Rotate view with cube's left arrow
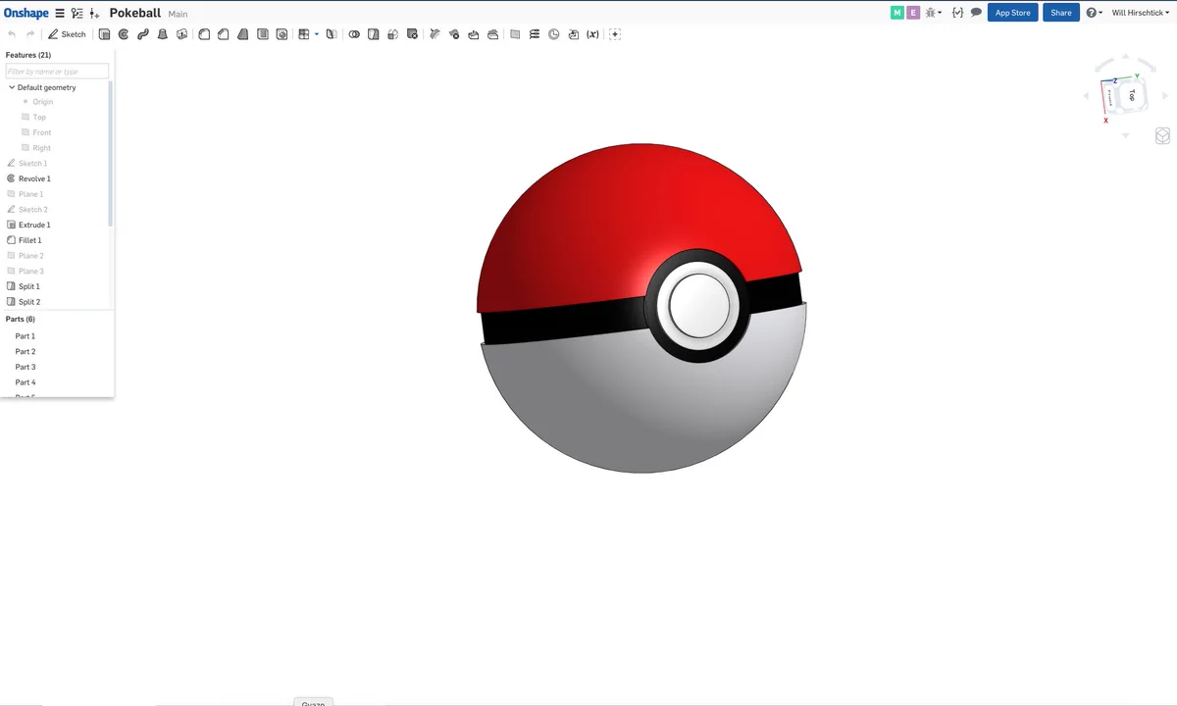Viewport: 1177px width, 706px height. point(1086,96)
